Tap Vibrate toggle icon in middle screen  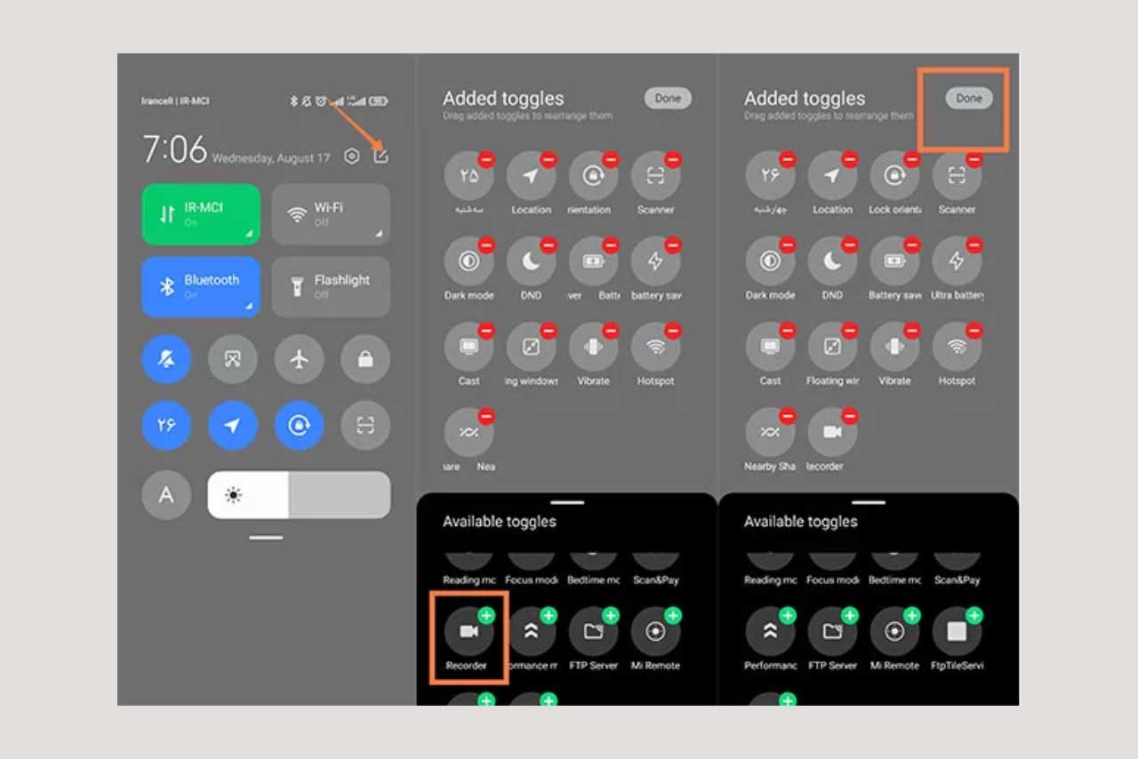593,347
